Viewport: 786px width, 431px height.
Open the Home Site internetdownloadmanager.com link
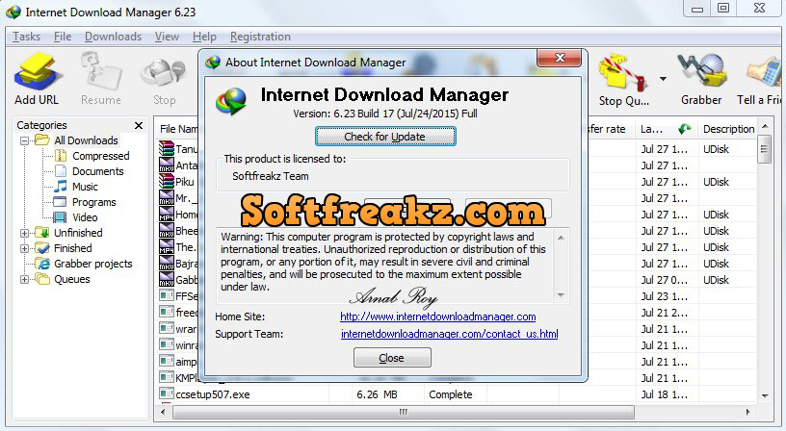point(437,317)
